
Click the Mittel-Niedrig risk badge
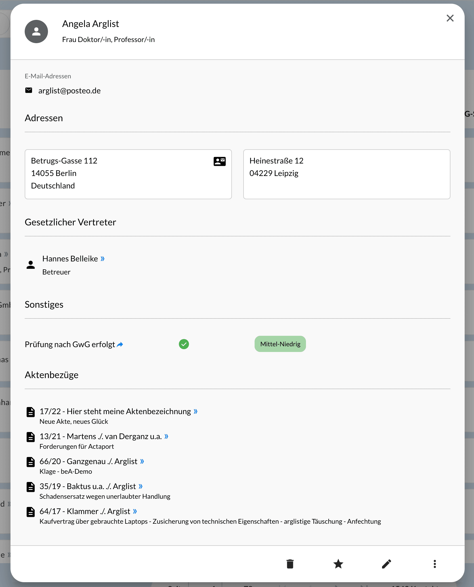[x=280, y=344]
